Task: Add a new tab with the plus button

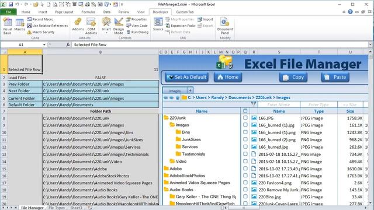Action: pyautogui.click(x=190, y=90)
